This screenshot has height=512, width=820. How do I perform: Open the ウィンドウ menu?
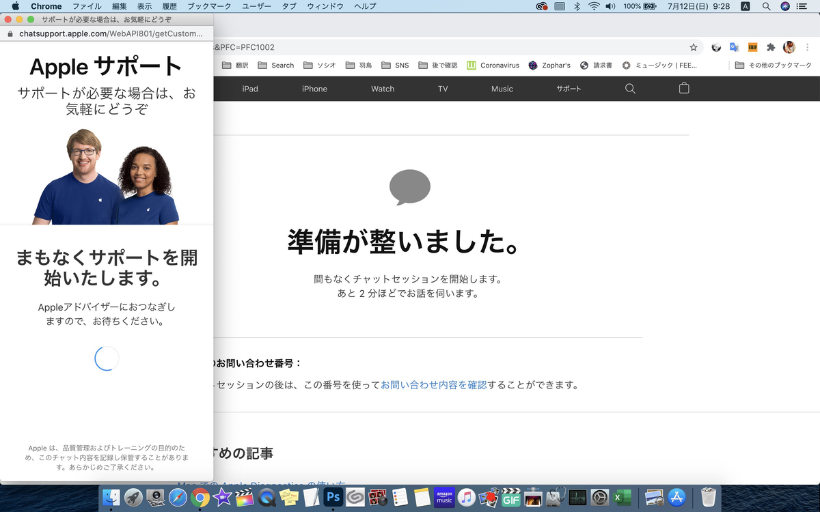click(x=325, y=6)
